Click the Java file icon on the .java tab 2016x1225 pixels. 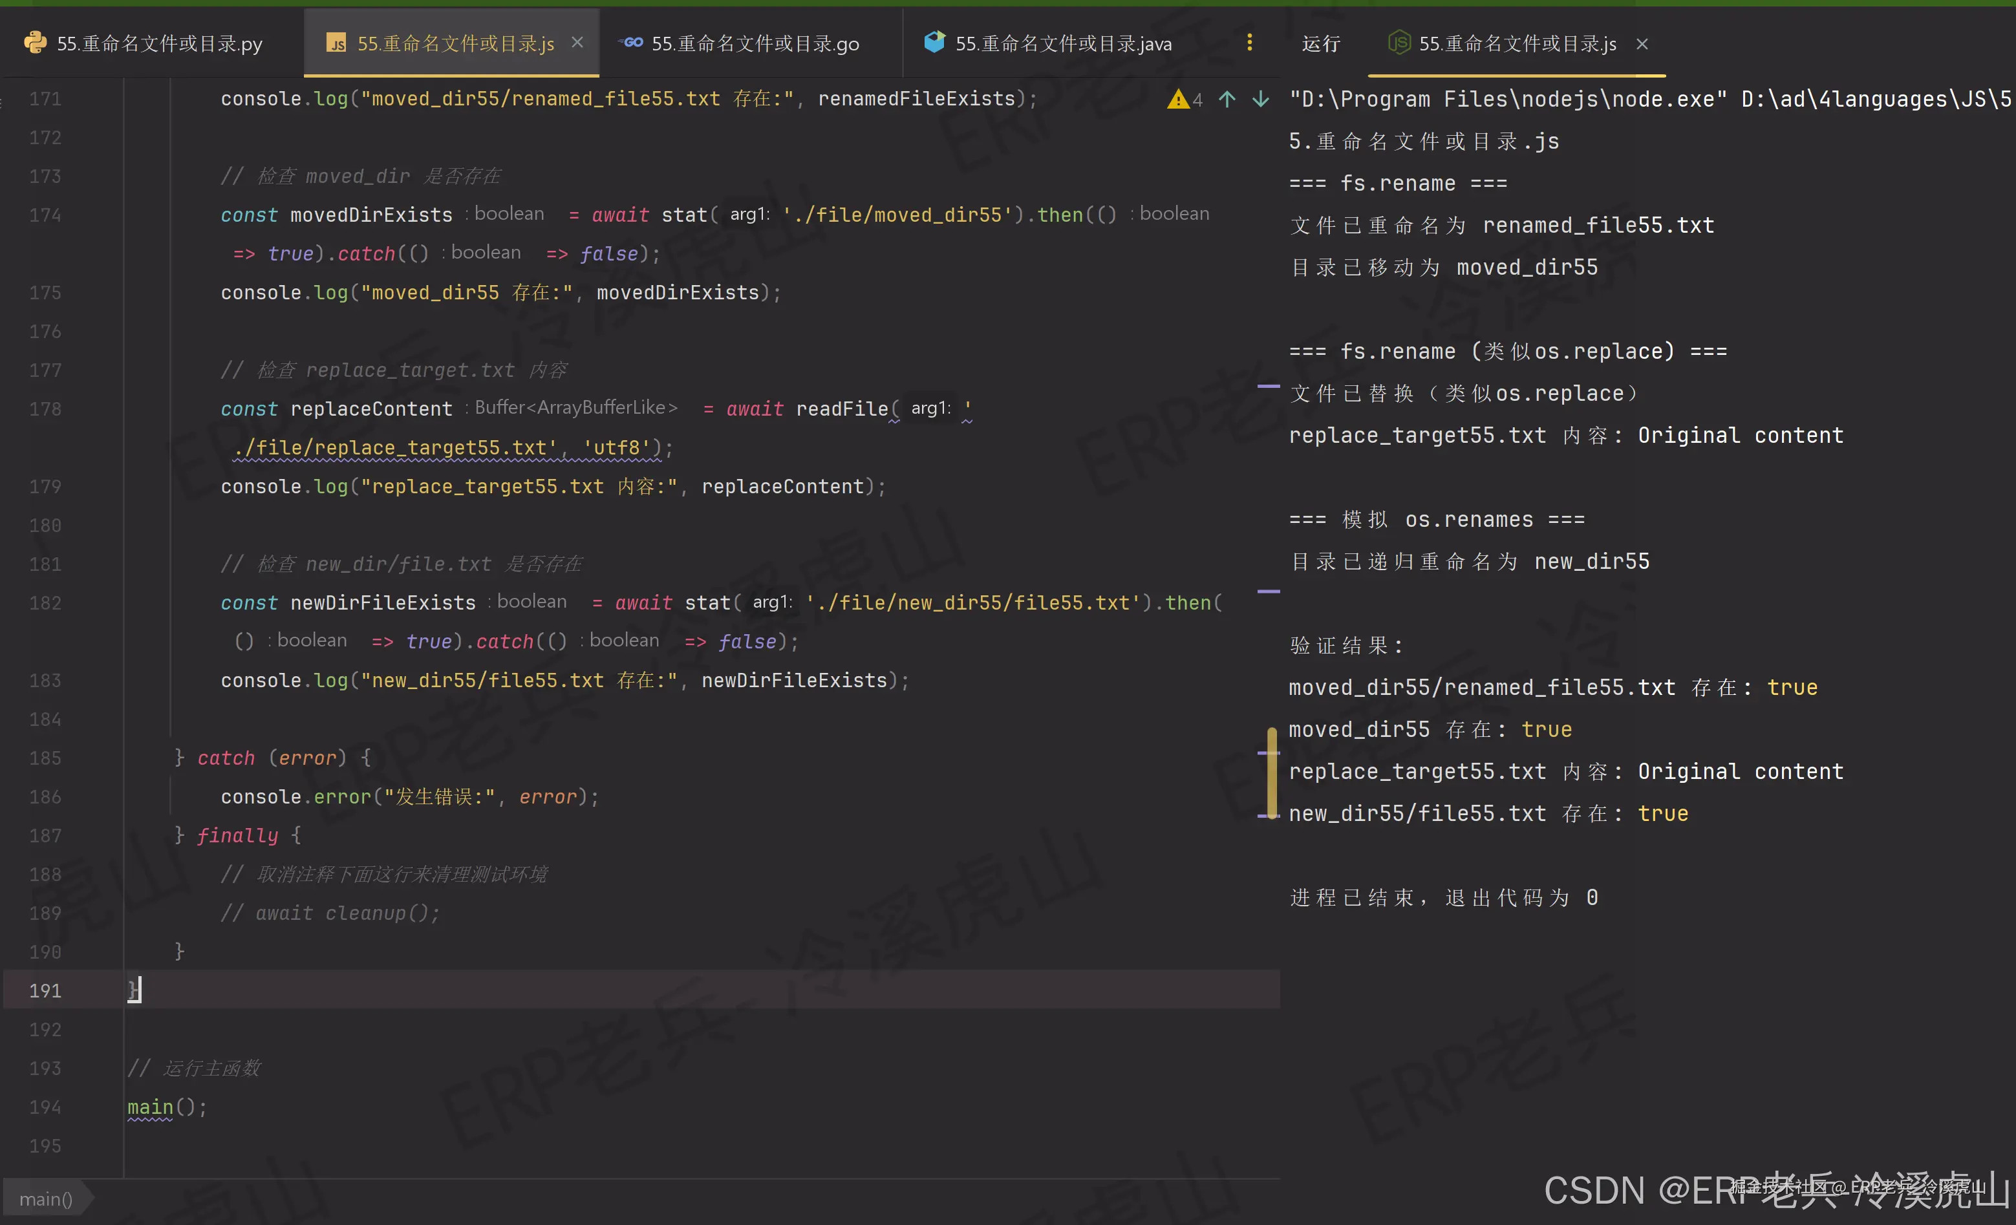click(x=934, y=42)
